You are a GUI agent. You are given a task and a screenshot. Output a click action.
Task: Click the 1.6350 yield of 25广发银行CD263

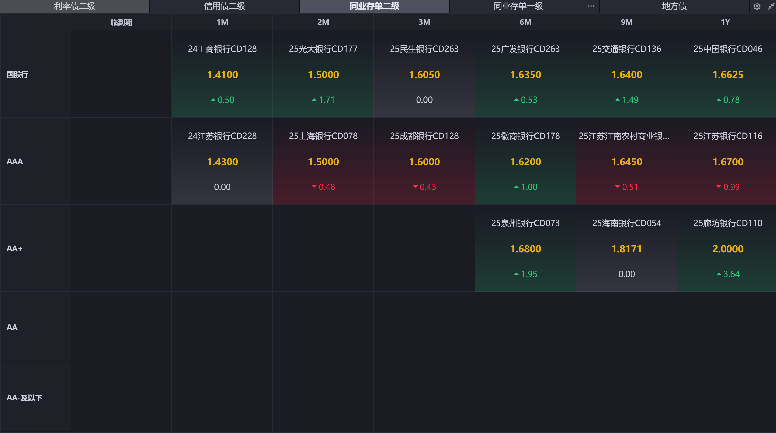tap(525, 74)
